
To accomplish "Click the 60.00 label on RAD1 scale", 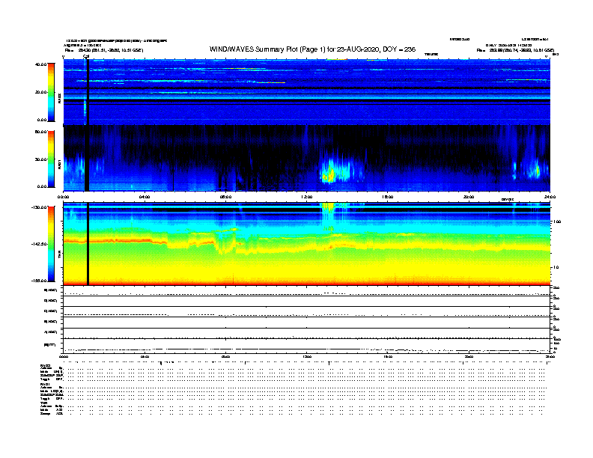I will point(41,132).
